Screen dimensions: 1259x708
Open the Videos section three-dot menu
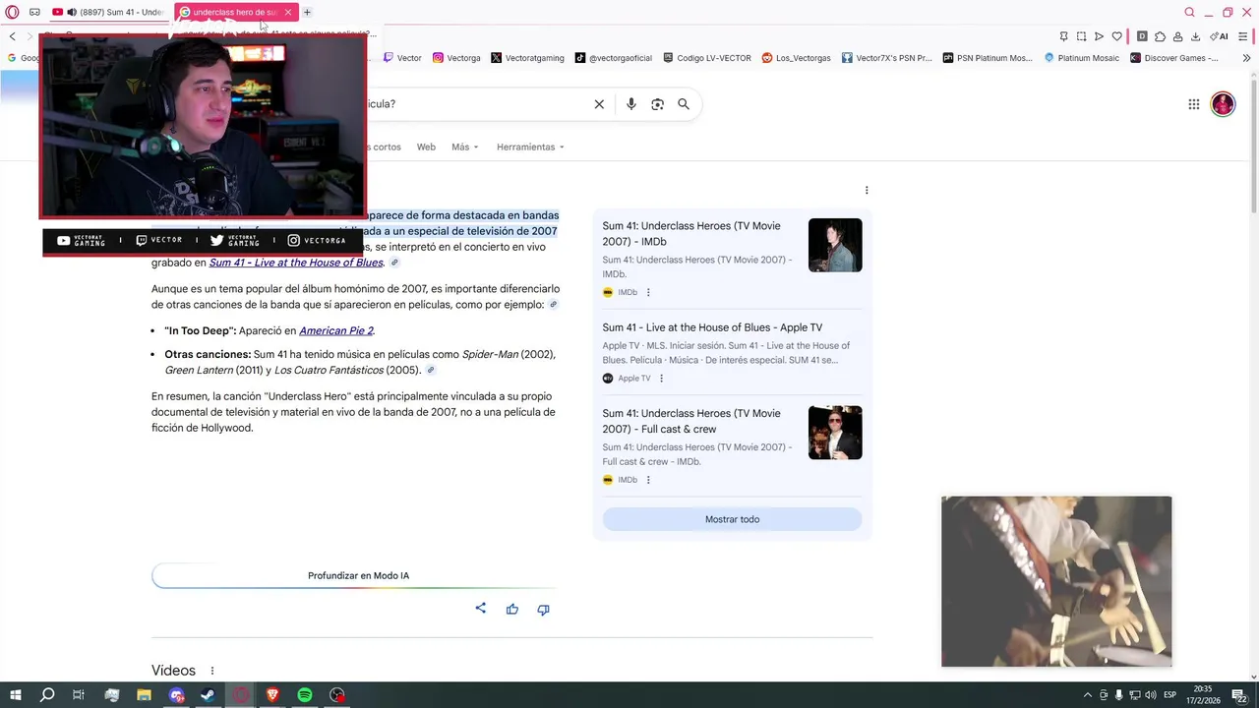point(211,671)
